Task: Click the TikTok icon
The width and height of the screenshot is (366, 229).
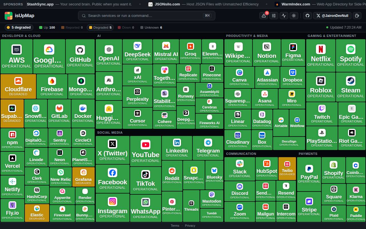Action: coord(146,174)
